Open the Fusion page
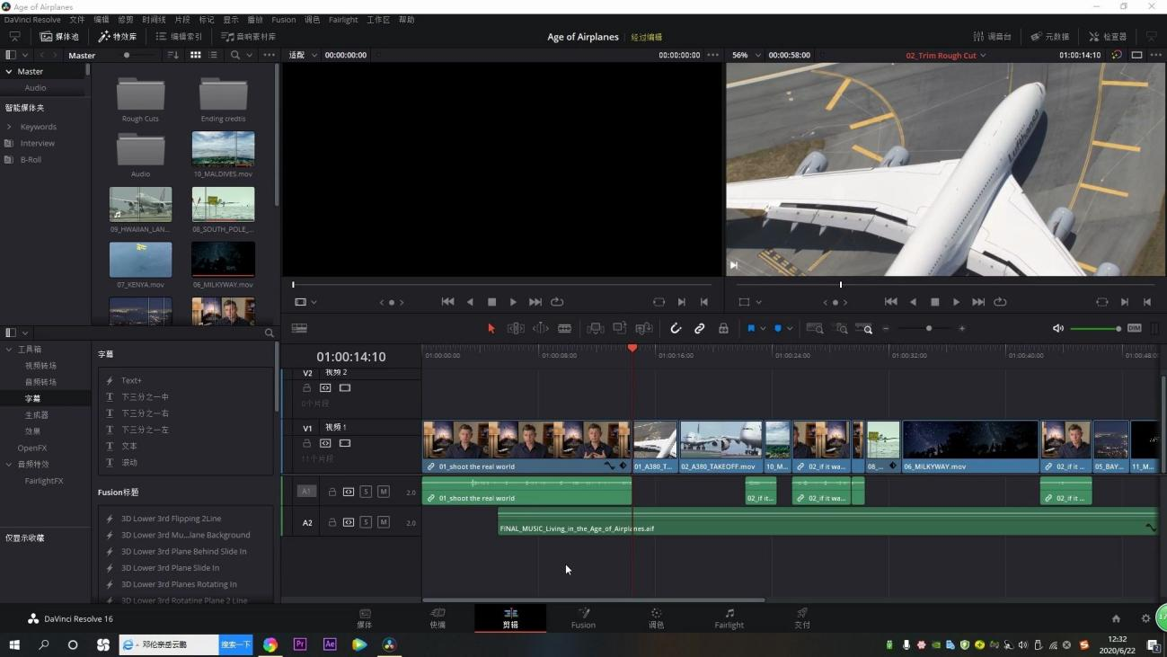The width and height of the screenshot is (1167, 657). (583, 618)
